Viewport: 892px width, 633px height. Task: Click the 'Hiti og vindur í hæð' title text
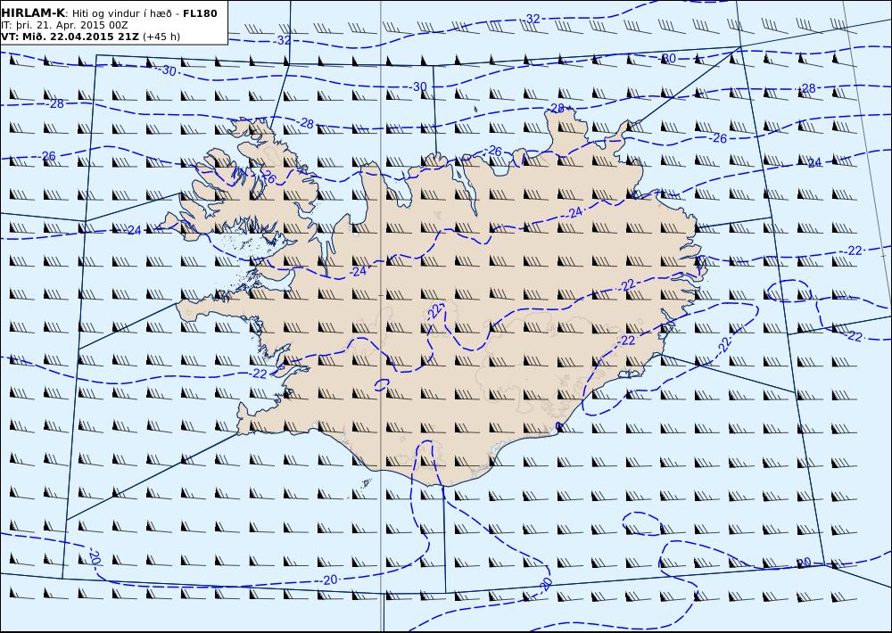[x=121, y=13]
